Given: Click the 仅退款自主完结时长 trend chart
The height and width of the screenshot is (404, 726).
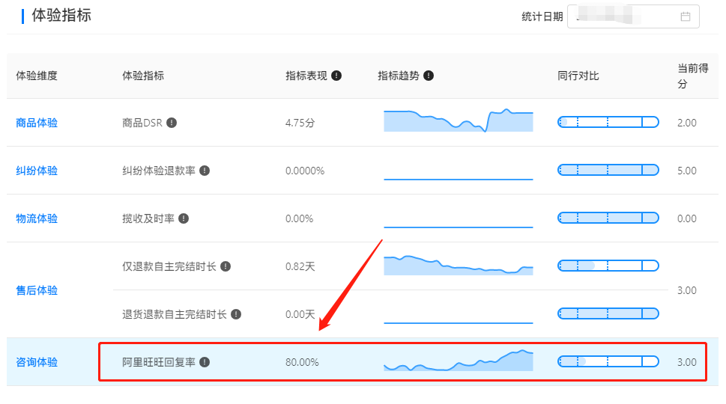Looking at the screenshot, I should click(x=459, y=265).
